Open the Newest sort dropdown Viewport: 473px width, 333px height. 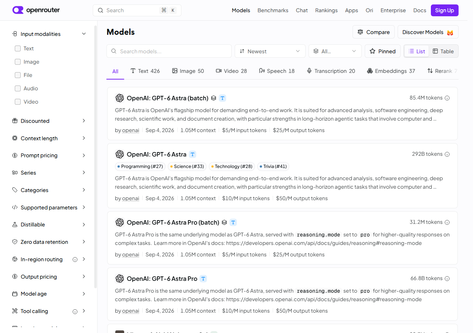(x=270, y=51)
